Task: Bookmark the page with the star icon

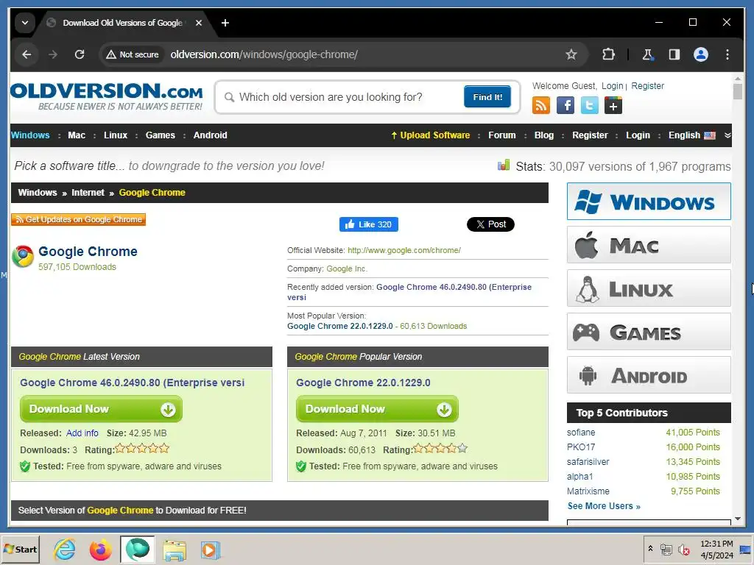Action: coord(571,54)
